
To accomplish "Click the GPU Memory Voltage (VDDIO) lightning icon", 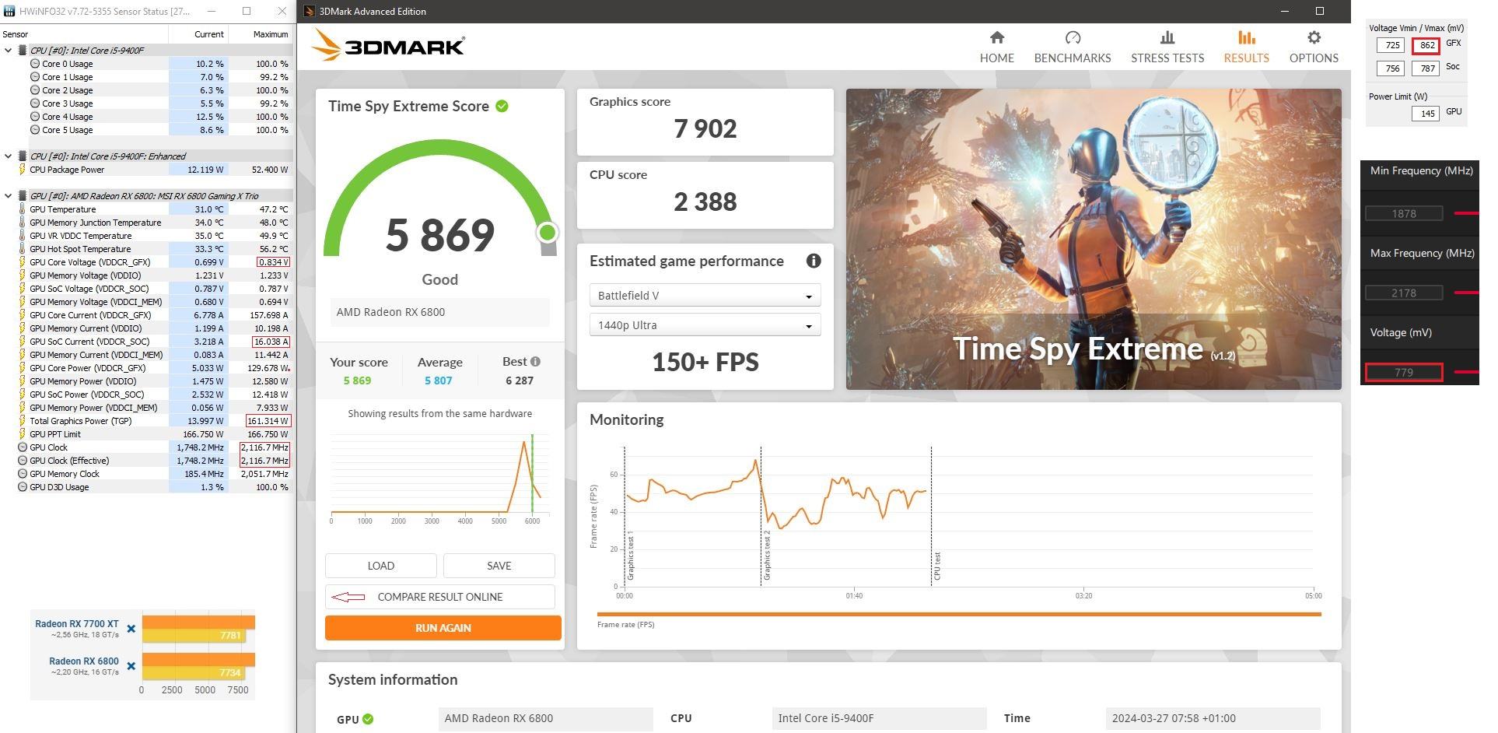I will [x=22, y=275].
